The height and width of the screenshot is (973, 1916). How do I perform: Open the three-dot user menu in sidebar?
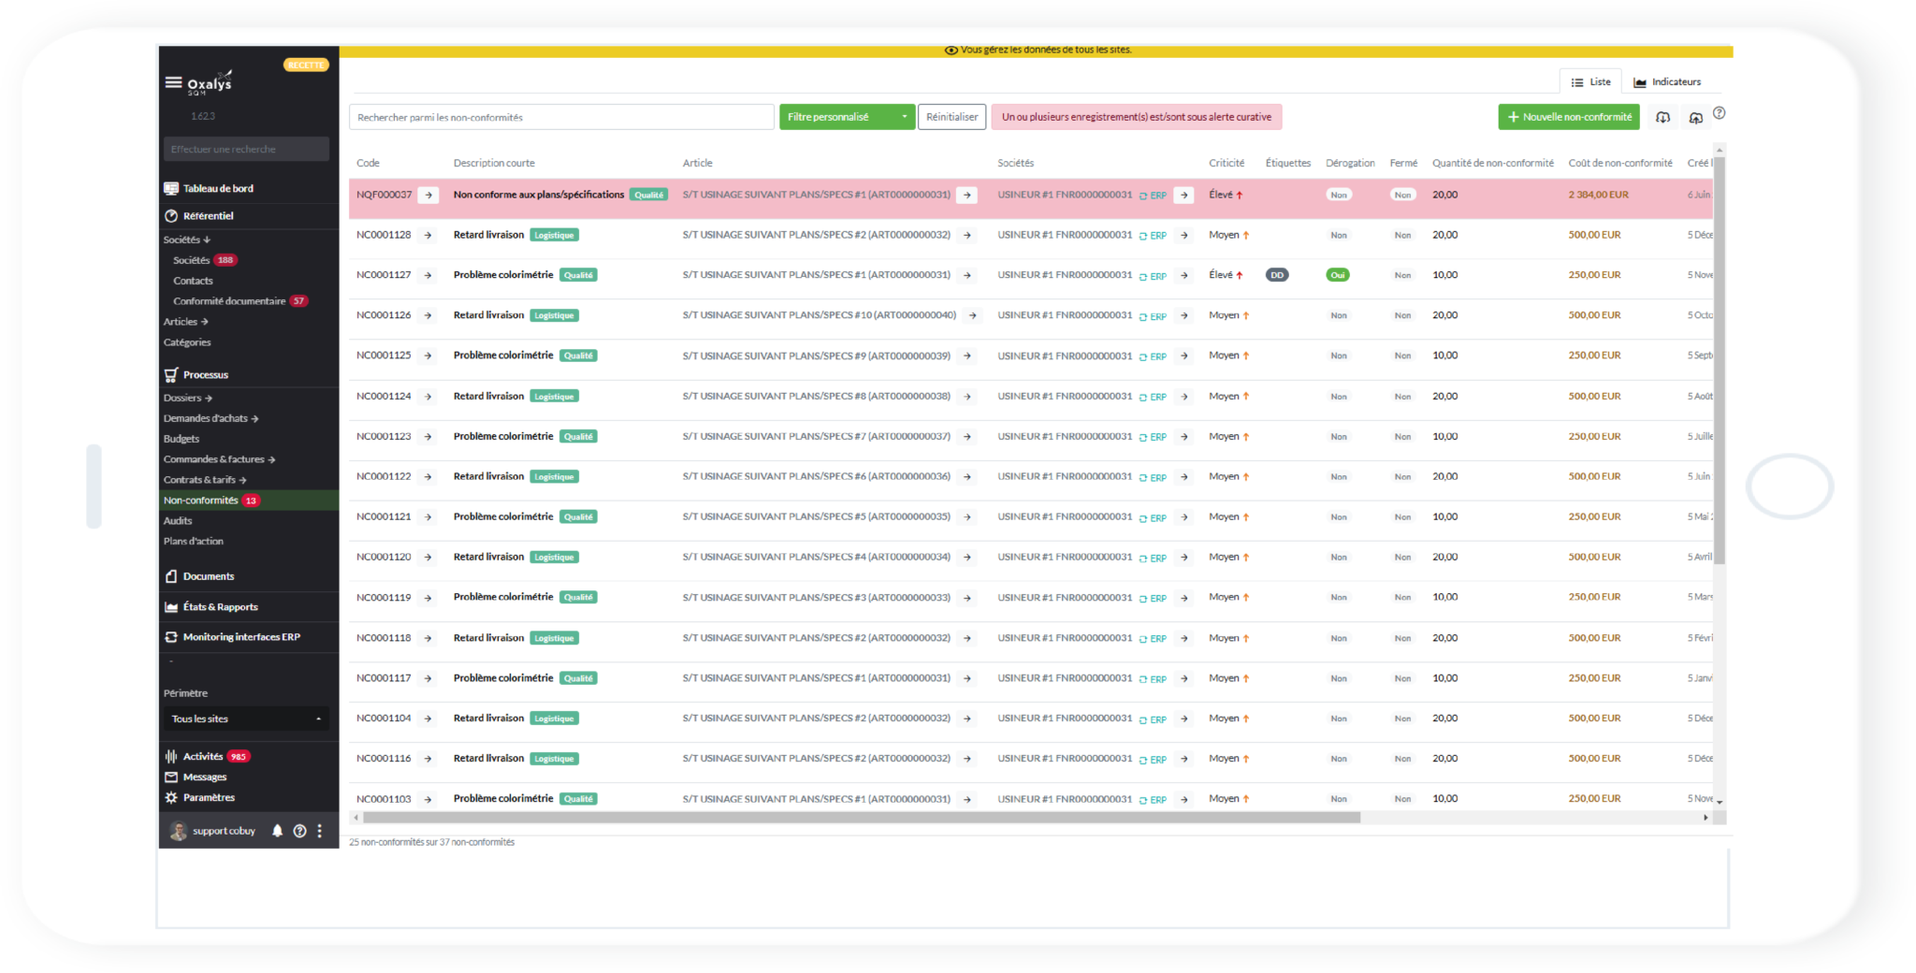(x=320, y=831)
